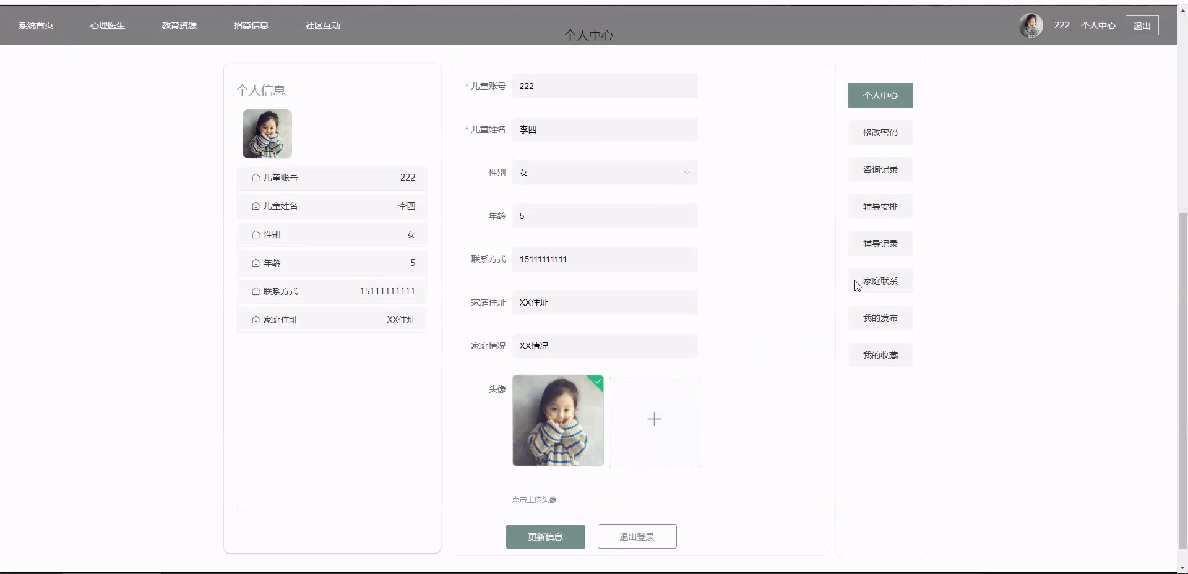Screen dimensions: 1188x574
Task: Focus the 家庭情况 input field
Action: [605, 346]
